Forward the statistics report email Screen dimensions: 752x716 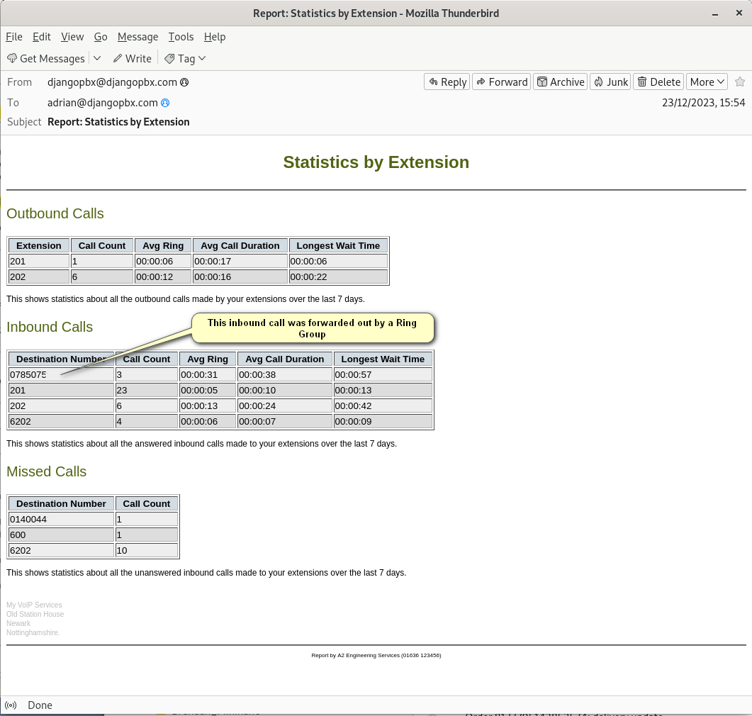(x=500, y=82)
